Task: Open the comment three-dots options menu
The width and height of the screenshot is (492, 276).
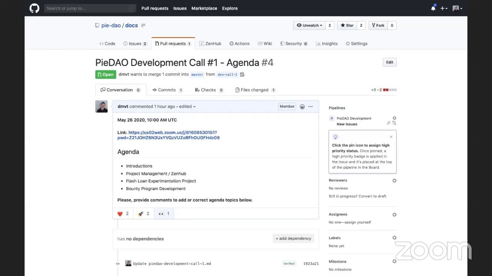Action: click(311, 107)
